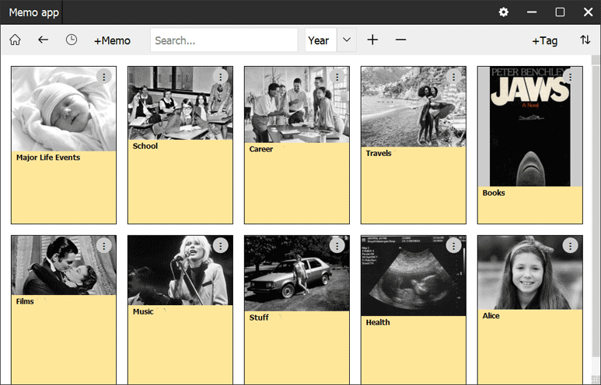Open options on Major Life Events card
This screenshot has height=385, width=601.
tap(104, 76)
